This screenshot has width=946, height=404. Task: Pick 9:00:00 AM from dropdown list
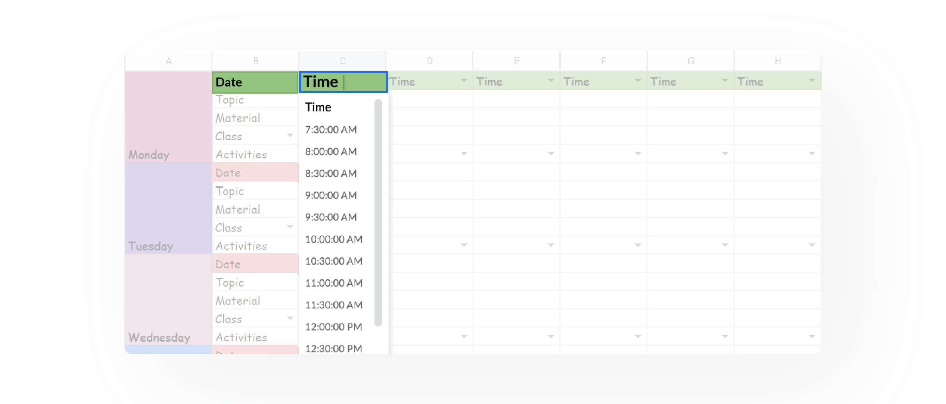(330, 196)
